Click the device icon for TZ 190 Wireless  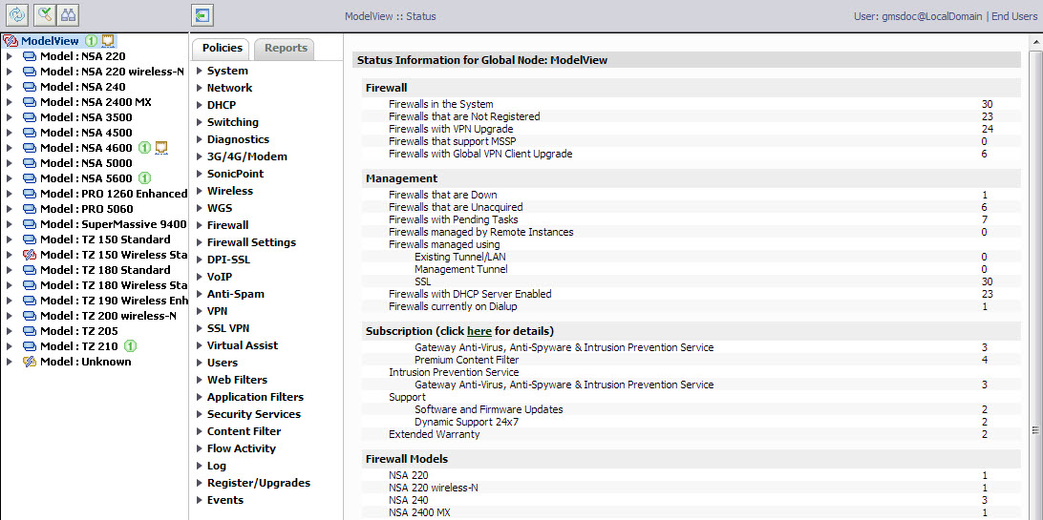[x=30, y=301]
